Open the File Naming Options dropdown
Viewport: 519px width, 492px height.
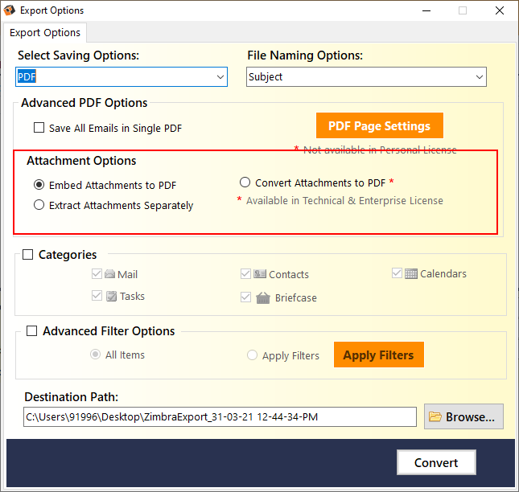coord(366,76)
